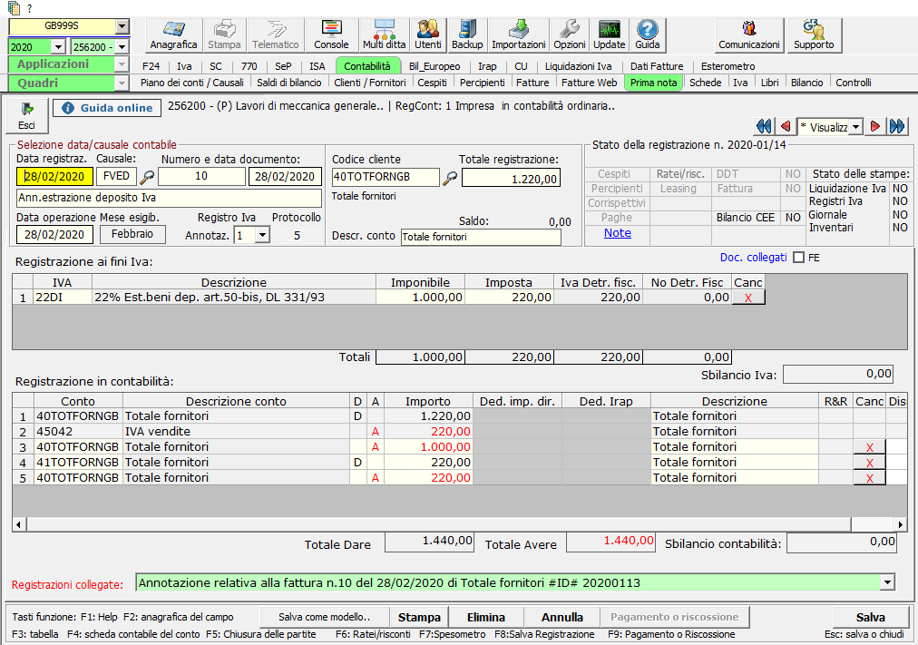This screenshot has height=645, width=918.
Task: Toggle the FE checkbox
Action: 798,258
